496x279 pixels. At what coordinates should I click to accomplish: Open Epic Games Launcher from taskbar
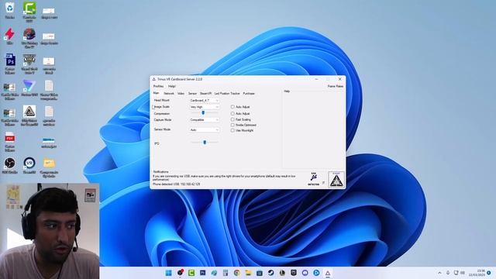tap(294, 273)
